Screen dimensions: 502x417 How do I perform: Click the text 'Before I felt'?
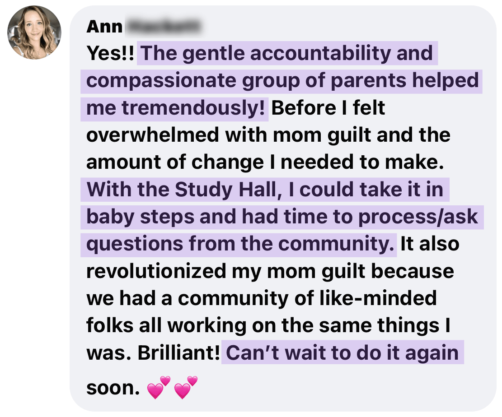click(328, 108)
